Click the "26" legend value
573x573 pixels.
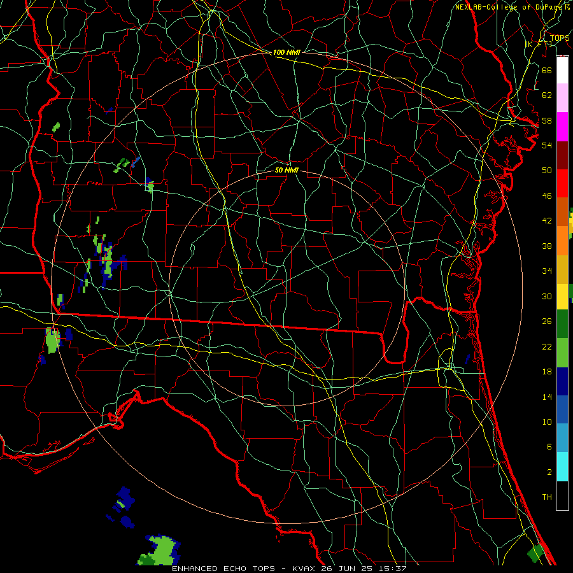[x=547, y=322]
